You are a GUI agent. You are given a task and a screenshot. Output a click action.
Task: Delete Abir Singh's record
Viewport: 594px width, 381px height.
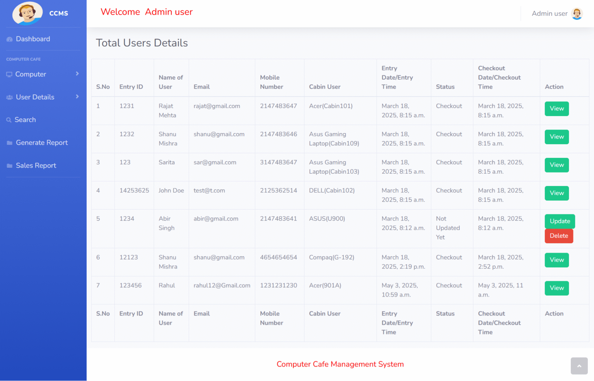[559, 236]
